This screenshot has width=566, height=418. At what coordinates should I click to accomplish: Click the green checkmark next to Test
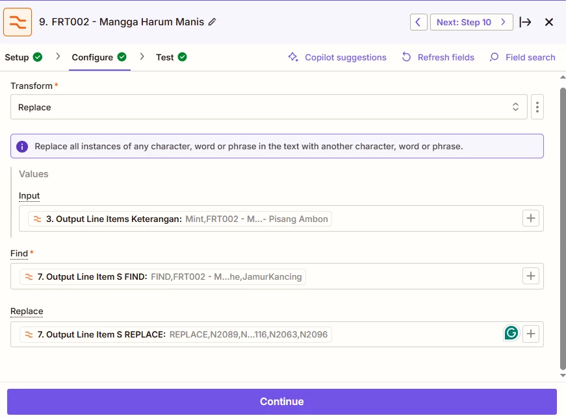183,57
